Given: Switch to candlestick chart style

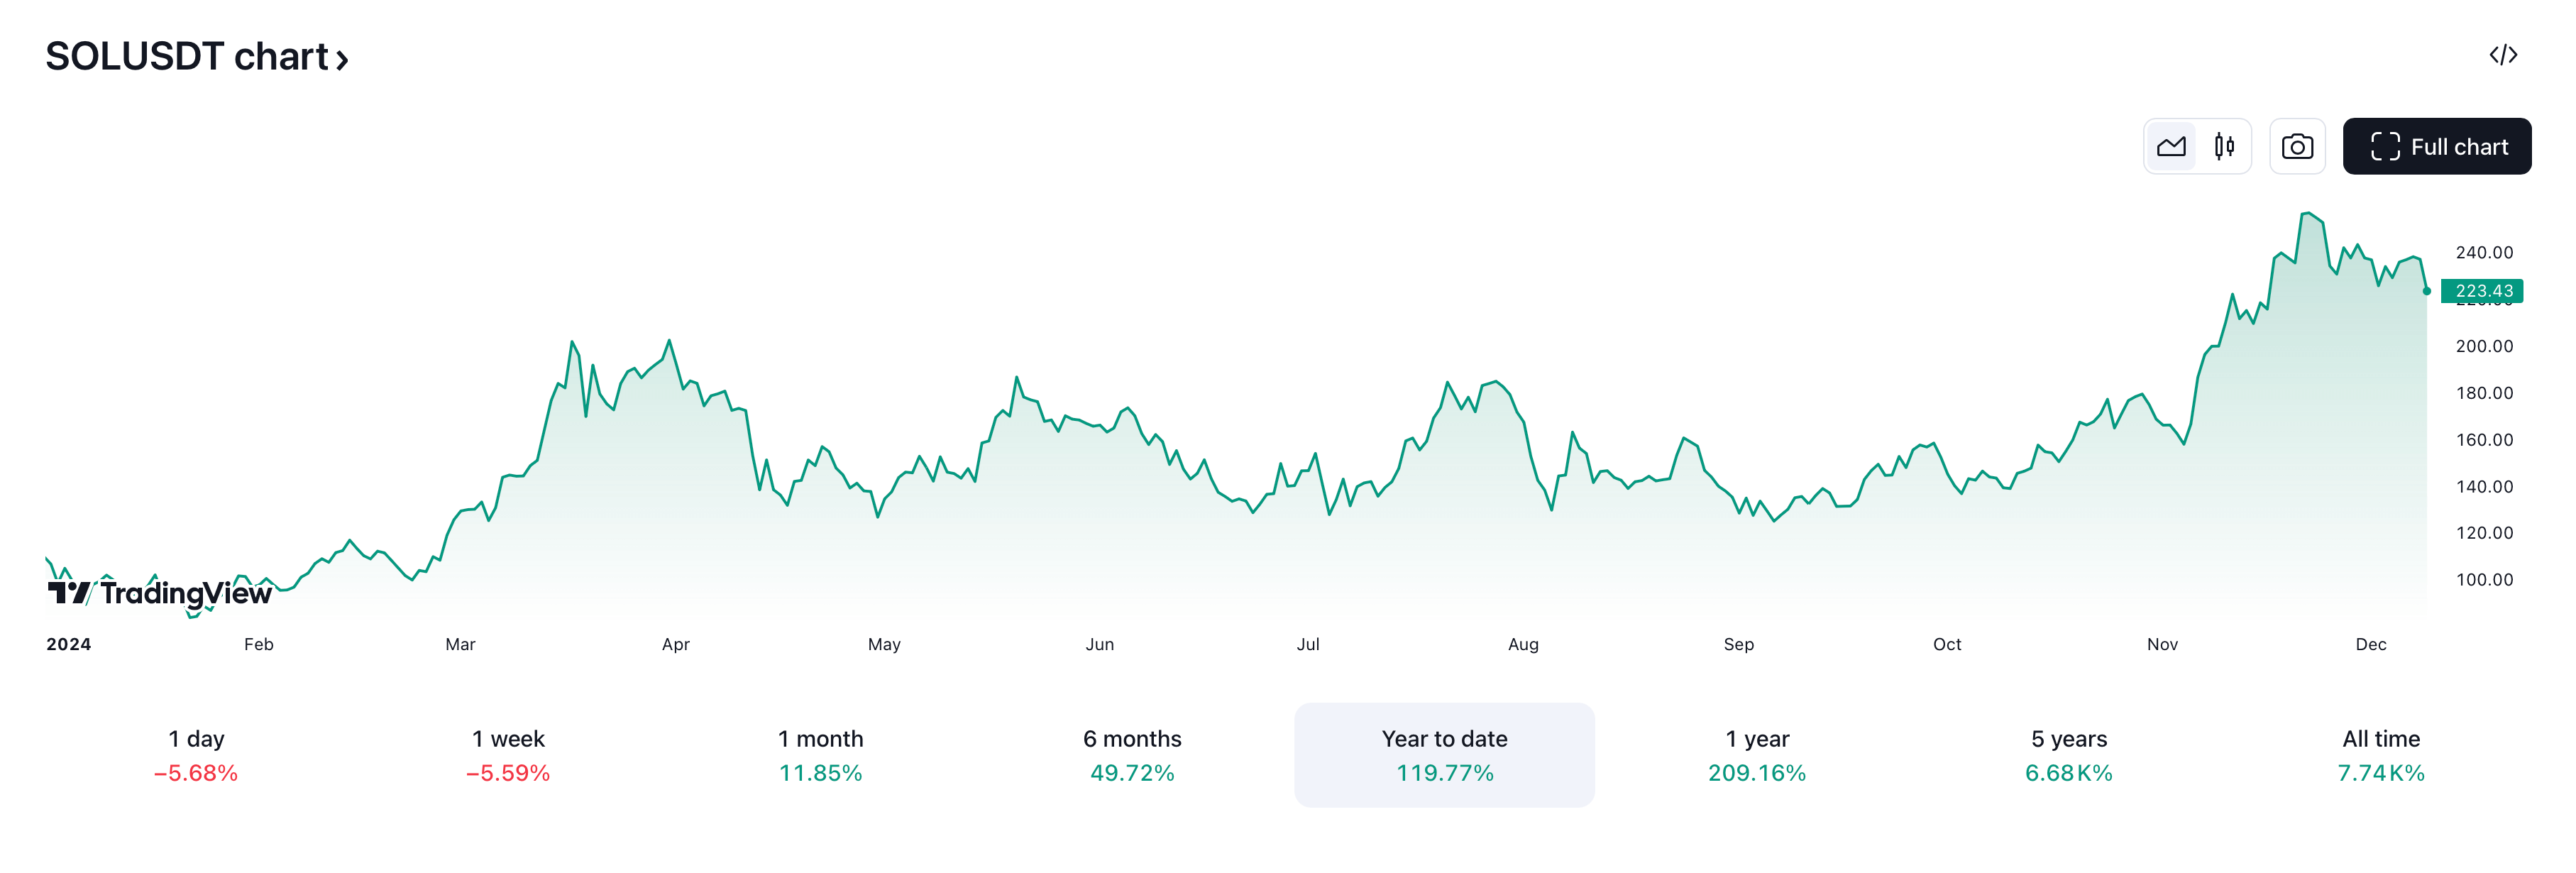Looking at the screenshot, I should point(2224,147).
